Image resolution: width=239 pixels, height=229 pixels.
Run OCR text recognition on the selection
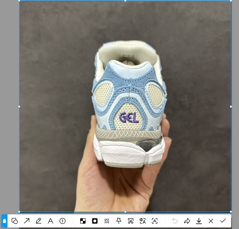tap(155, 221)
